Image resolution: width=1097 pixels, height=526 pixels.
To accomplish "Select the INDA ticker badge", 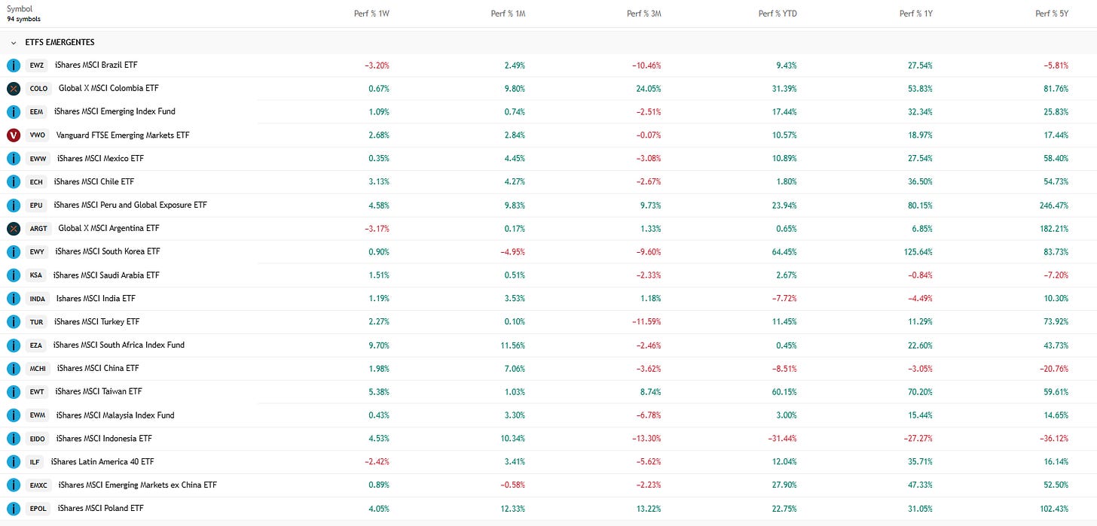I will [38, 299].
